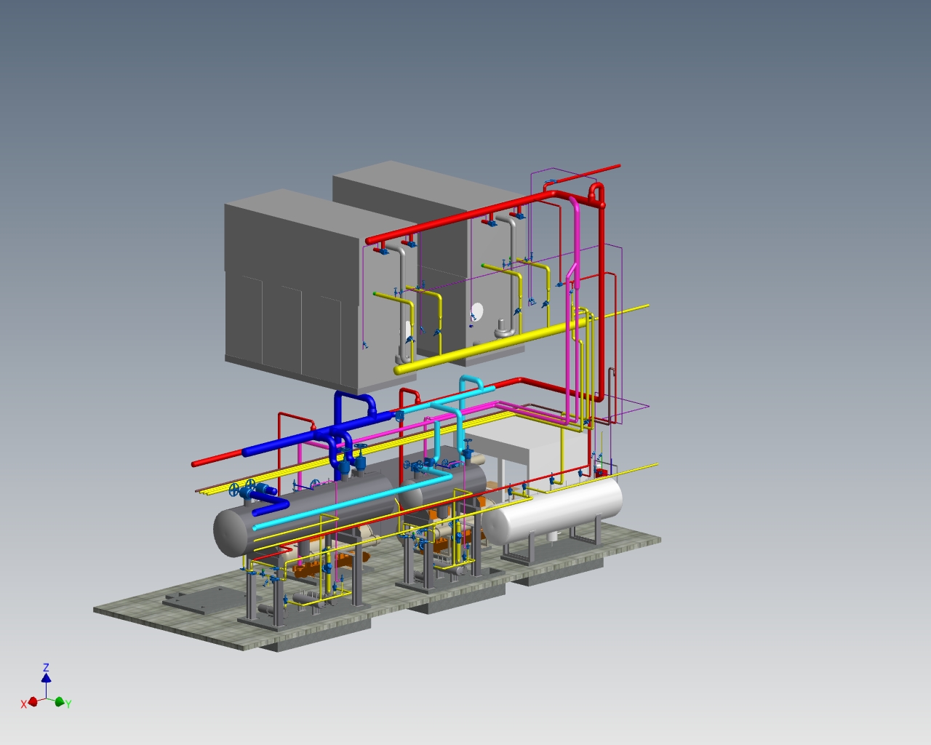
Task: Click the white circular port on the cabinet
Action: [477, 311]
